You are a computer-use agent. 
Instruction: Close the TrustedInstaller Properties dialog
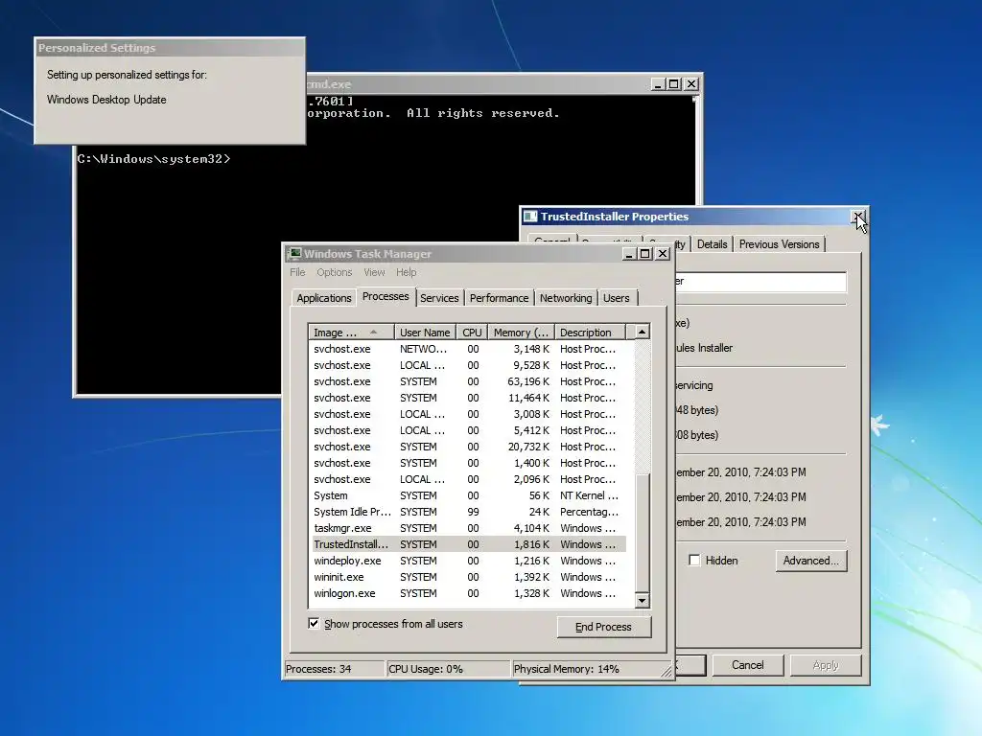point(858,217)
